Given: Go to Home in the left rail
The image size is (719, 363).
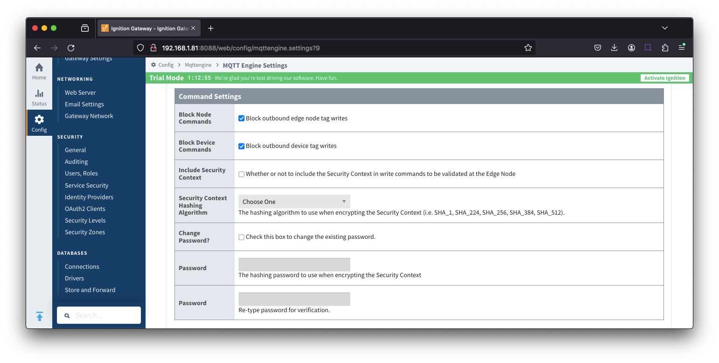Looking at the screenshot, I should pos(39,71).
